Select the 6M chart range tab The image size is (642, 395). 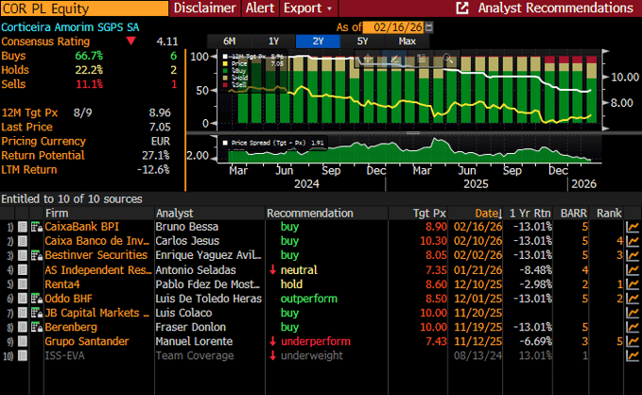click(x=230, y=42)
